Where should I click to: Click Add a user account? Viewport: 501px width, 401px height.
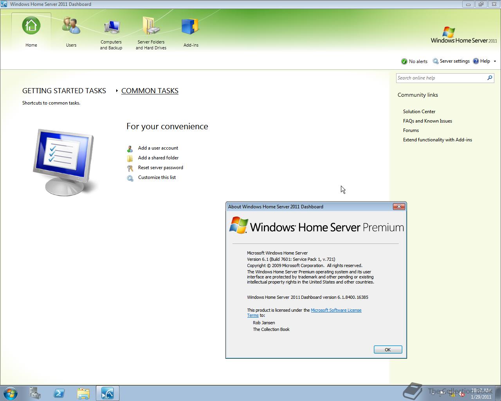click(158, 148)
